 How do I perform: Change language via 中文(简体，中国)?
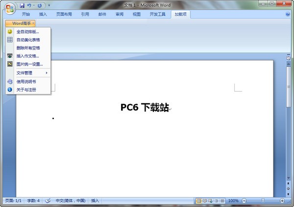click(71, 201)
